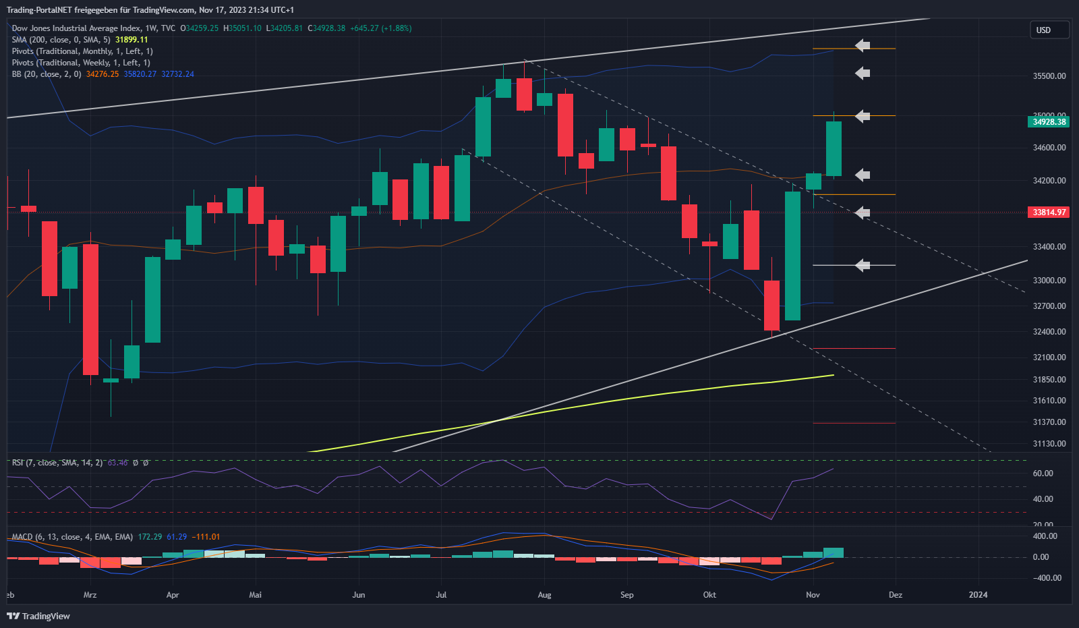Click the 400.00 label on MACD axis

pyautogui.click(x=1045, y=536)
